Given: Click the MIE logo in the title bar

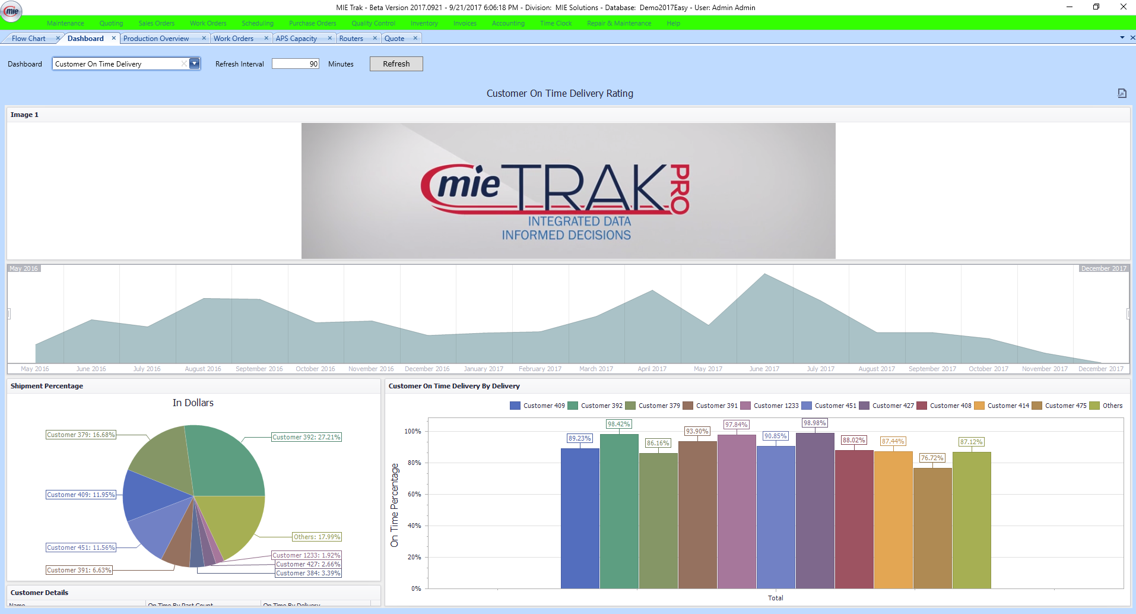Looking at the screenshot, I should 11,11.
